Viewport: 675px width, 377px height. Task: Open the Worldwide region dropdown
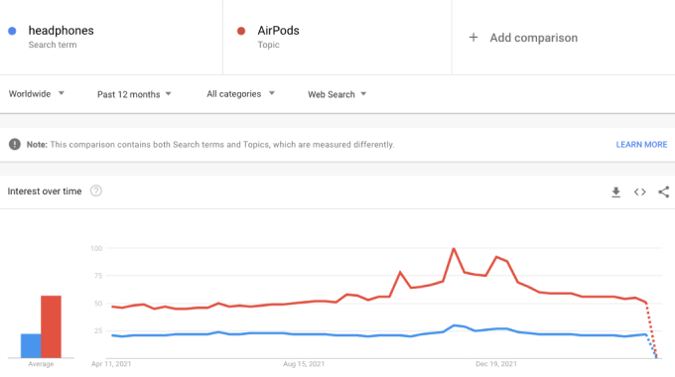pos(37,94)
